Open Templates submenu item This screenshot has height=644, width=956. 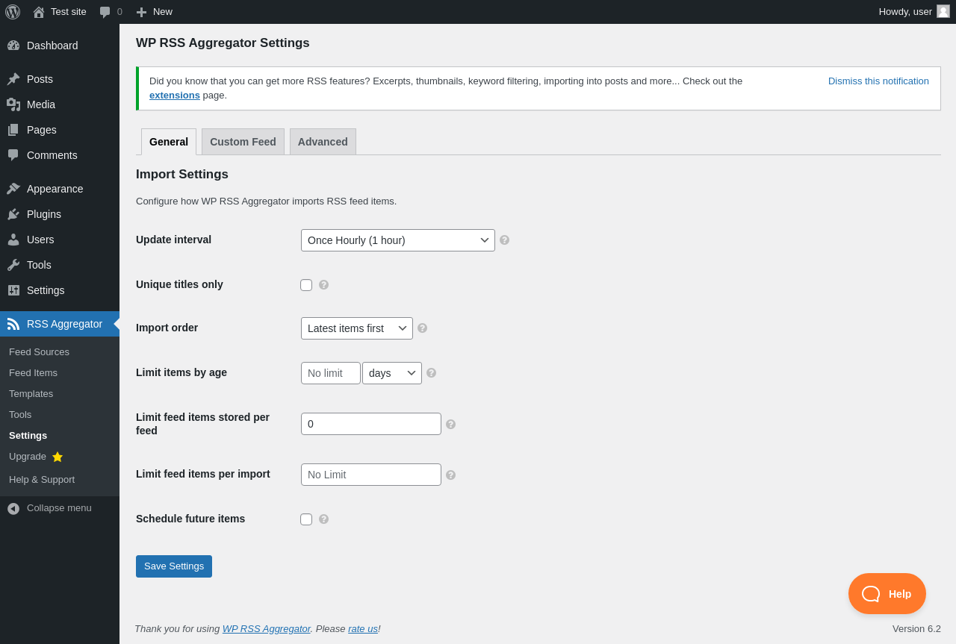pyautogui.click(x=31, y=394)
